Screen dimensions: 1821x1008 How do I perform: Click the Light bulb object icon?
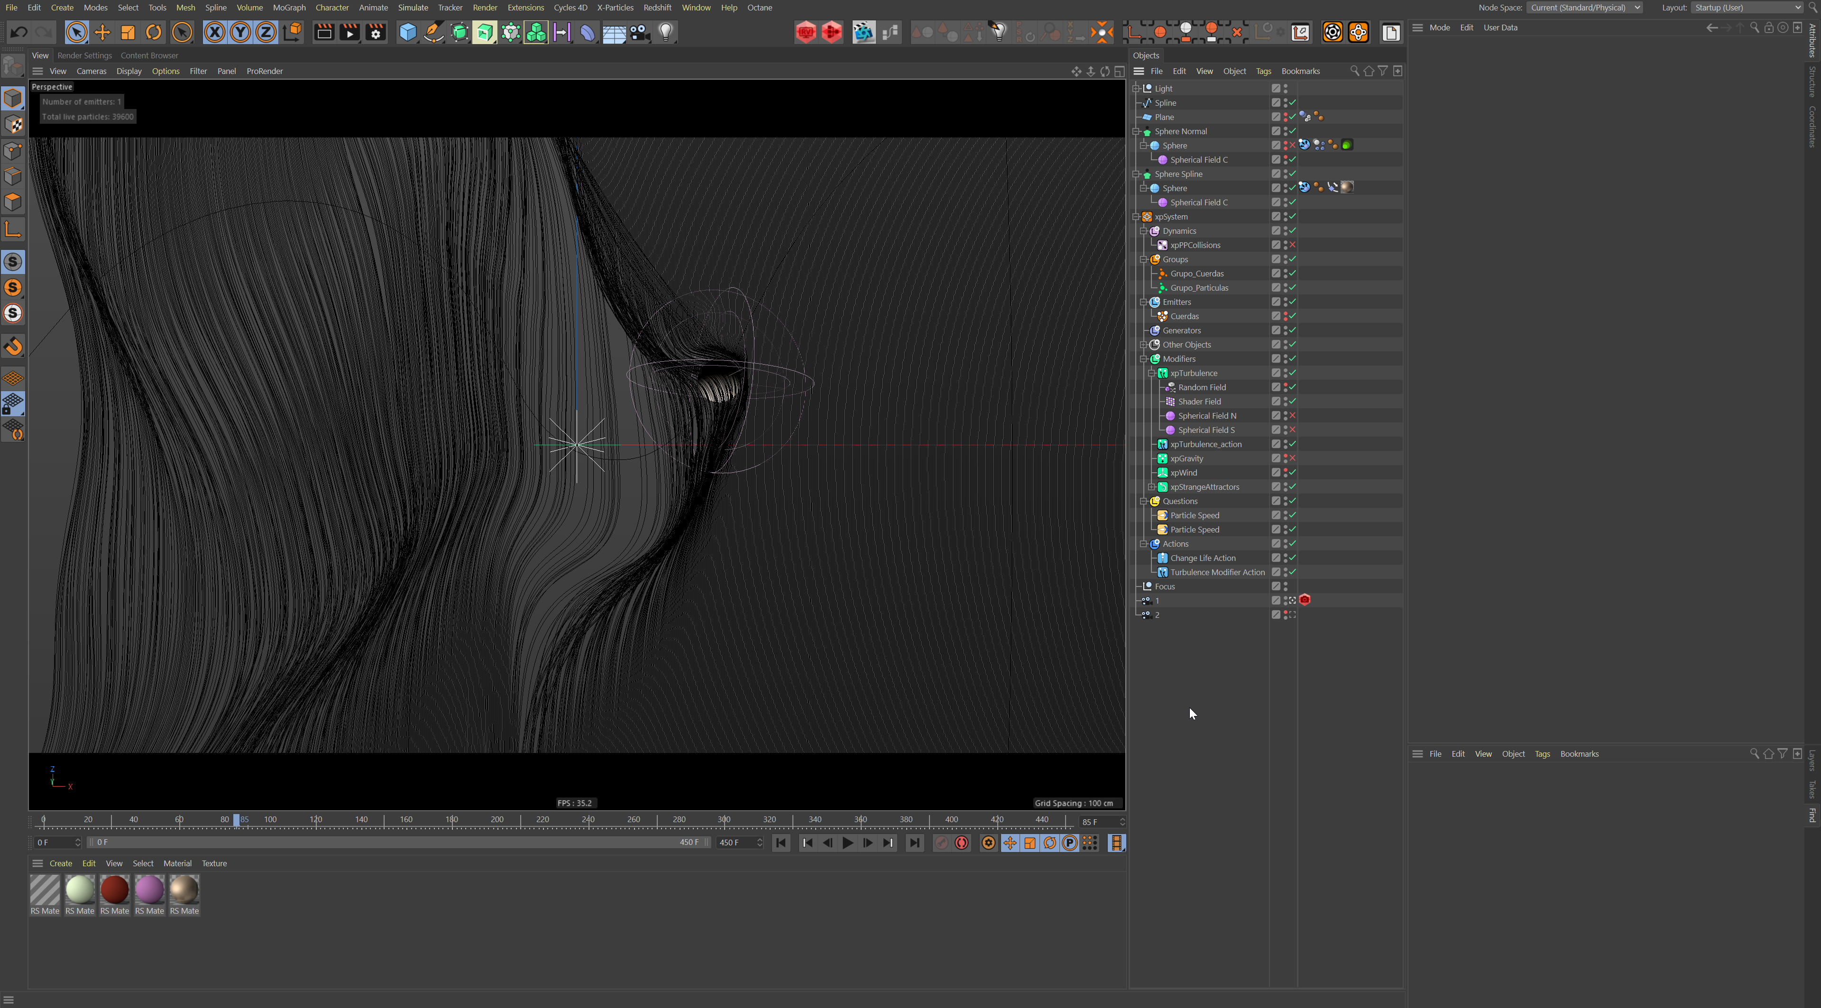tap(665, 33)
